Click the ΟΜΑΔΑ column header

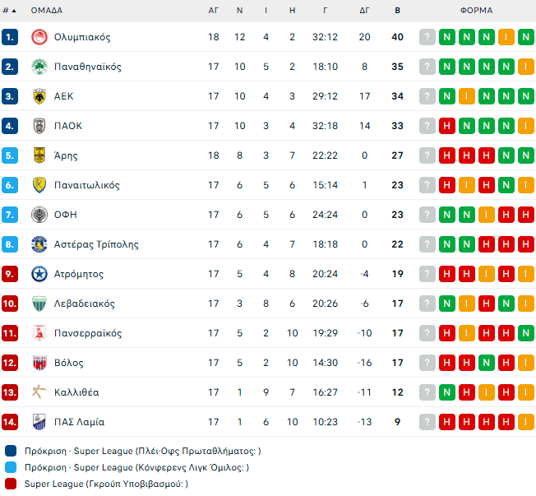[47, 11]
